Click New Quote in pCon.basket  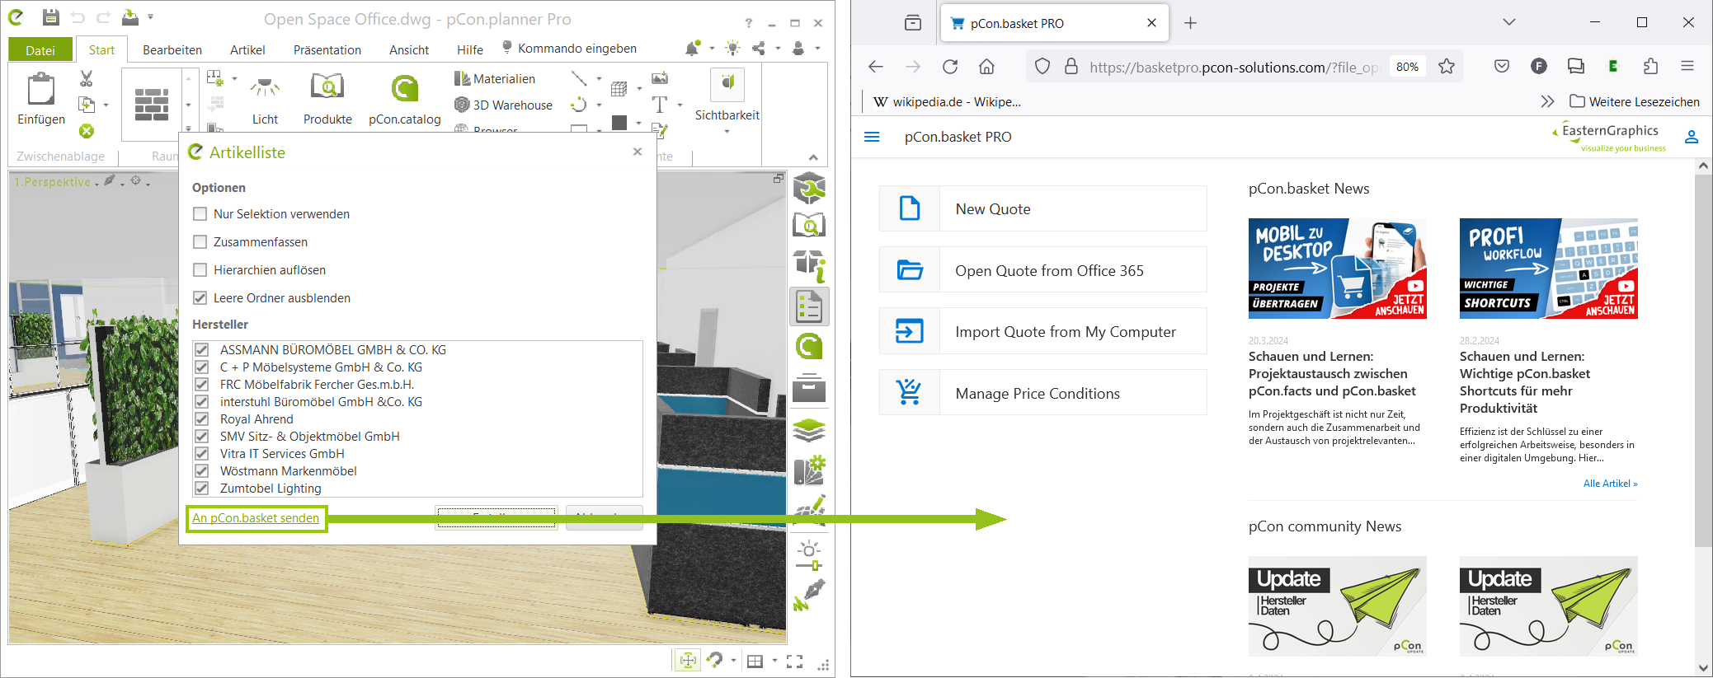[1042, 208]
